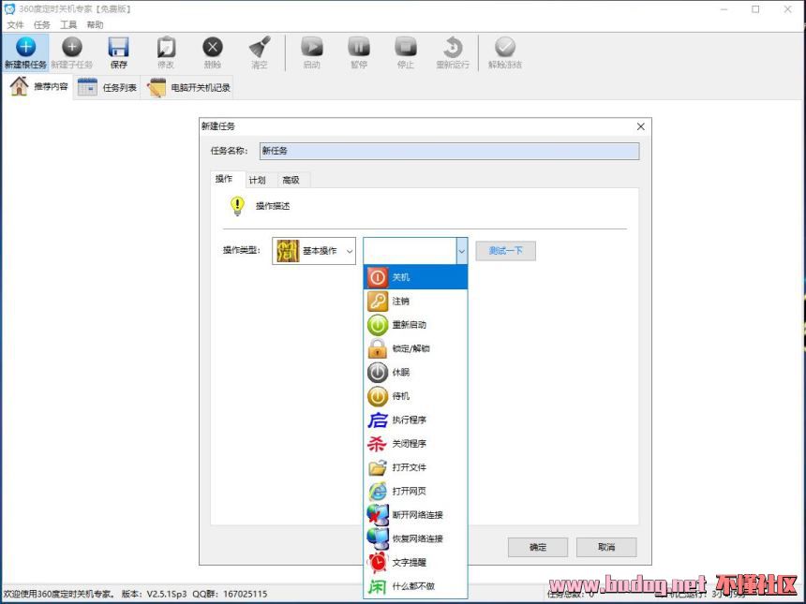The height and width of the screenshot is (604, 806).
Task: Choose 恢复网络连接 option
Action: pyautogui.click(x=415, y=538)
